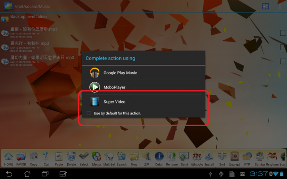This screenshot has width=287, height=179.
Task: Switch the view mode icon at top right
Action: click(265, 6)
